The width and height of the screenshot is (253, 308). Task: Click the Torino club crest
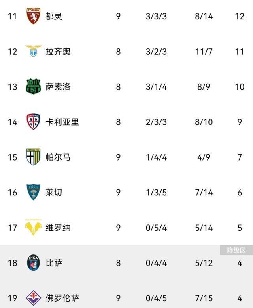pyautogui.click(x=33, y=16)
